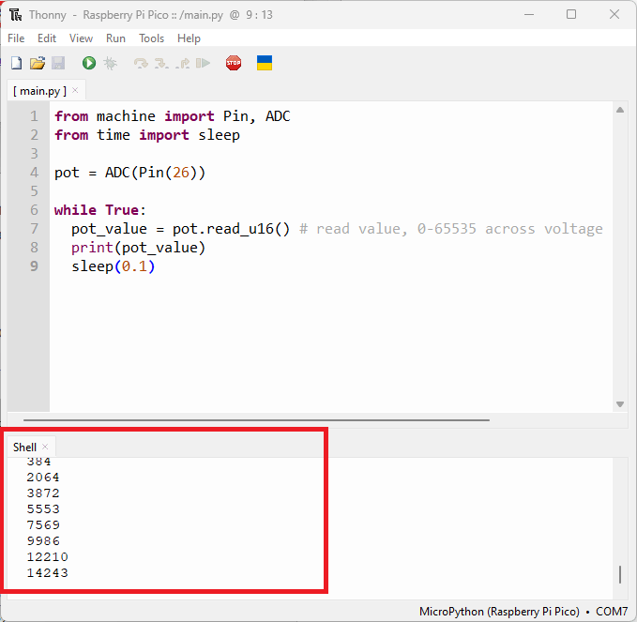Open the Run menu
This screenshot has height=622, width=637.
(115, 38)
